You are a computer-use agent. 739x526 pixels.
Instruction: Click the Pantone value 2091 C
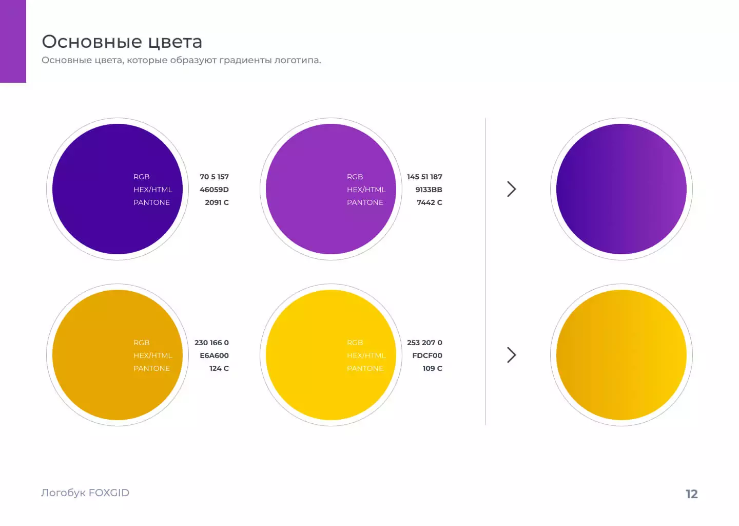tap(217, 202)
